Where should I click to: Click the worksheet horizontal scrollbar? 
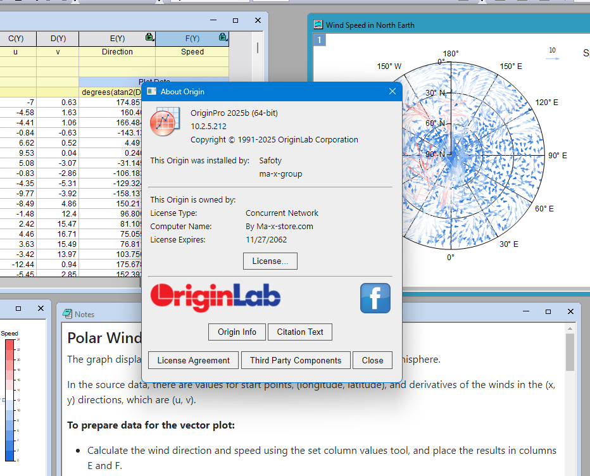click(70, 282)
